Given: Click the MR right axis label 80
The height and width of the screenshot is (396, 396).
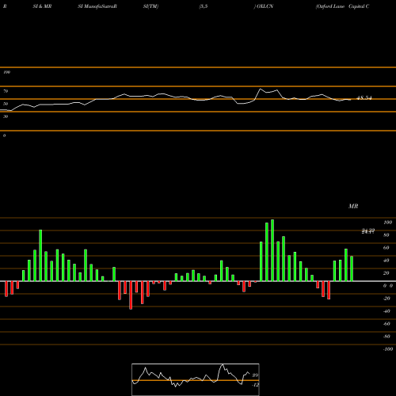Looking at the screenshot, I should (386, 235).
